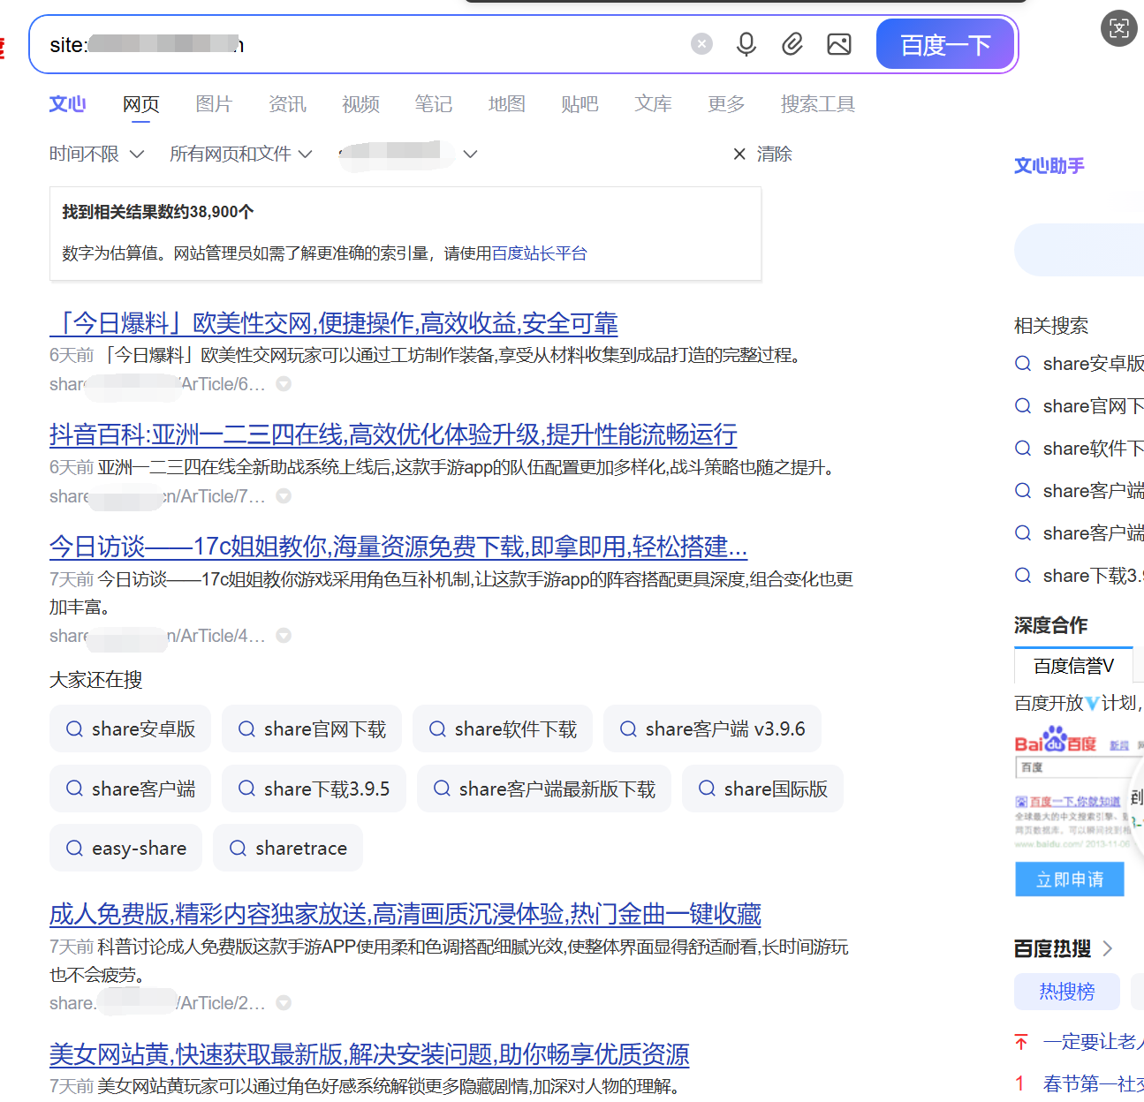This screenshot has width=1144, height=1102.
Task: Click the arrow icon next to 百度热搜
Action: tap(1108, 949)
